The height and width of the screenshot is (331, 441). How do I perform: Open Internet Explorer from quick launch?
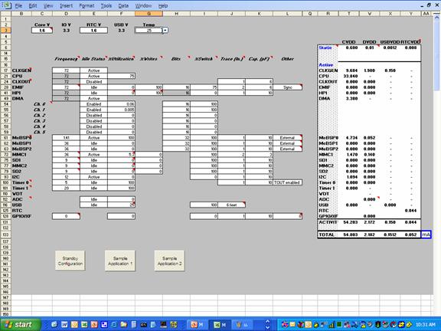click(114, 325)
